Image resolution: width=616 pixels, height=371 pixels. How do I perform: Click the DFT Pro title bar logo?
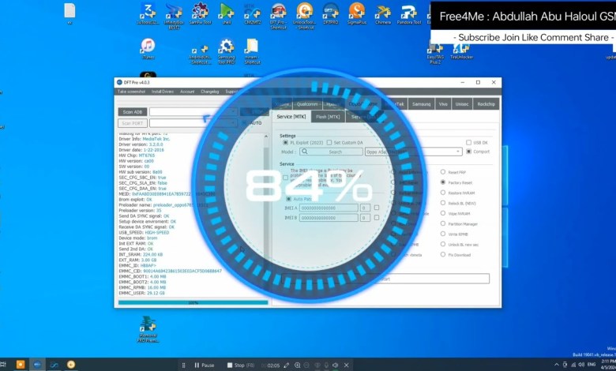120,82
